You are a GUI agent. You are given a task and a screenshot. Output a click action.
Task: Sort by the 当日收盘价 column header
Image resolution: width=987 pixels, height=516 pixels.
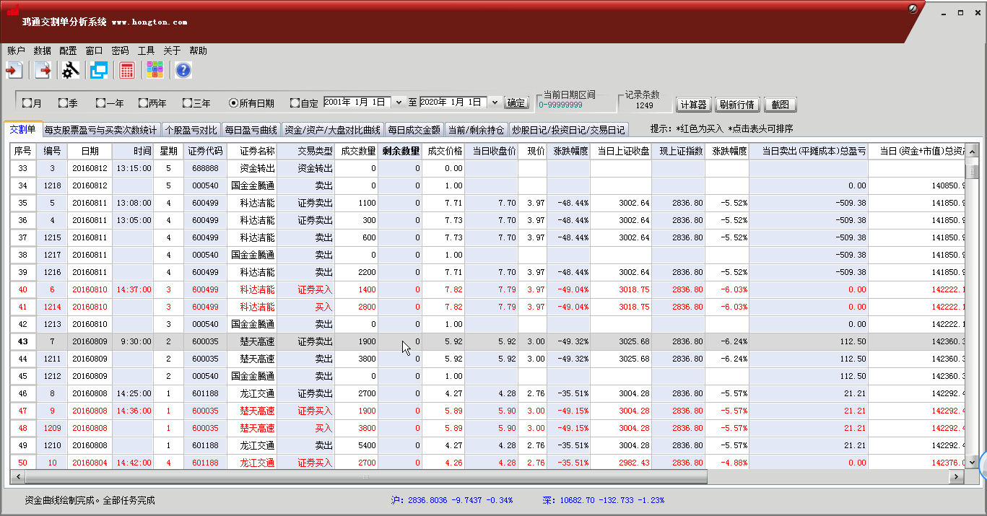(492, 151)
